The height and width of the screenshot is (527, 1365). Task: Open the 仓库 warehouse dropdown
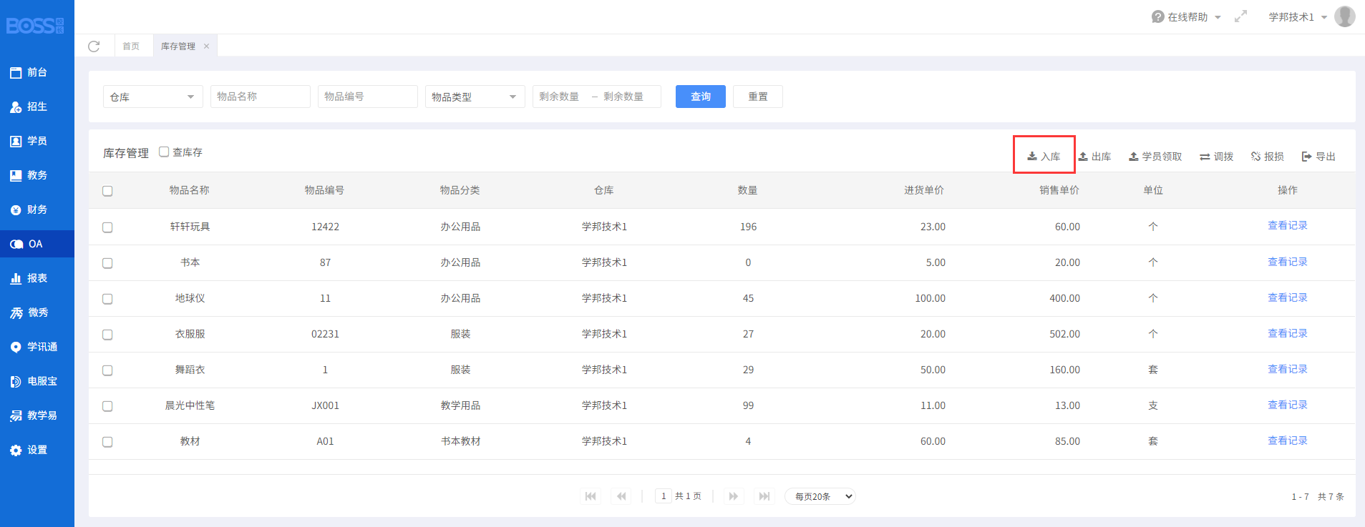(x=153, y=97)
